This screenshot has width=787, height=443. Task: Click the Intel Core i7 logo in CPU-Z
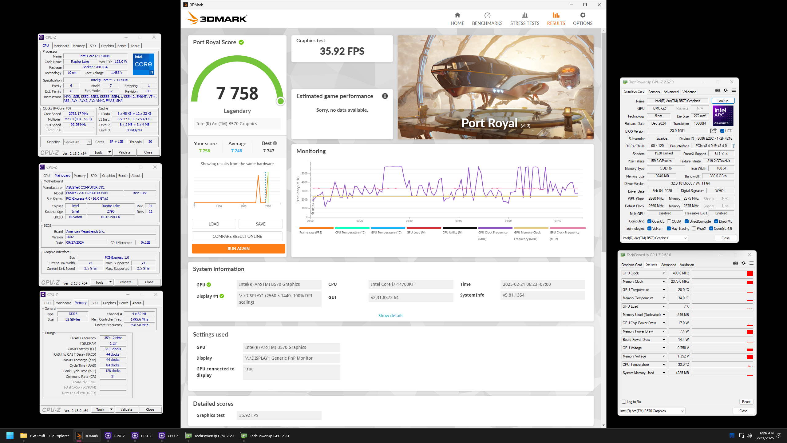143,64
